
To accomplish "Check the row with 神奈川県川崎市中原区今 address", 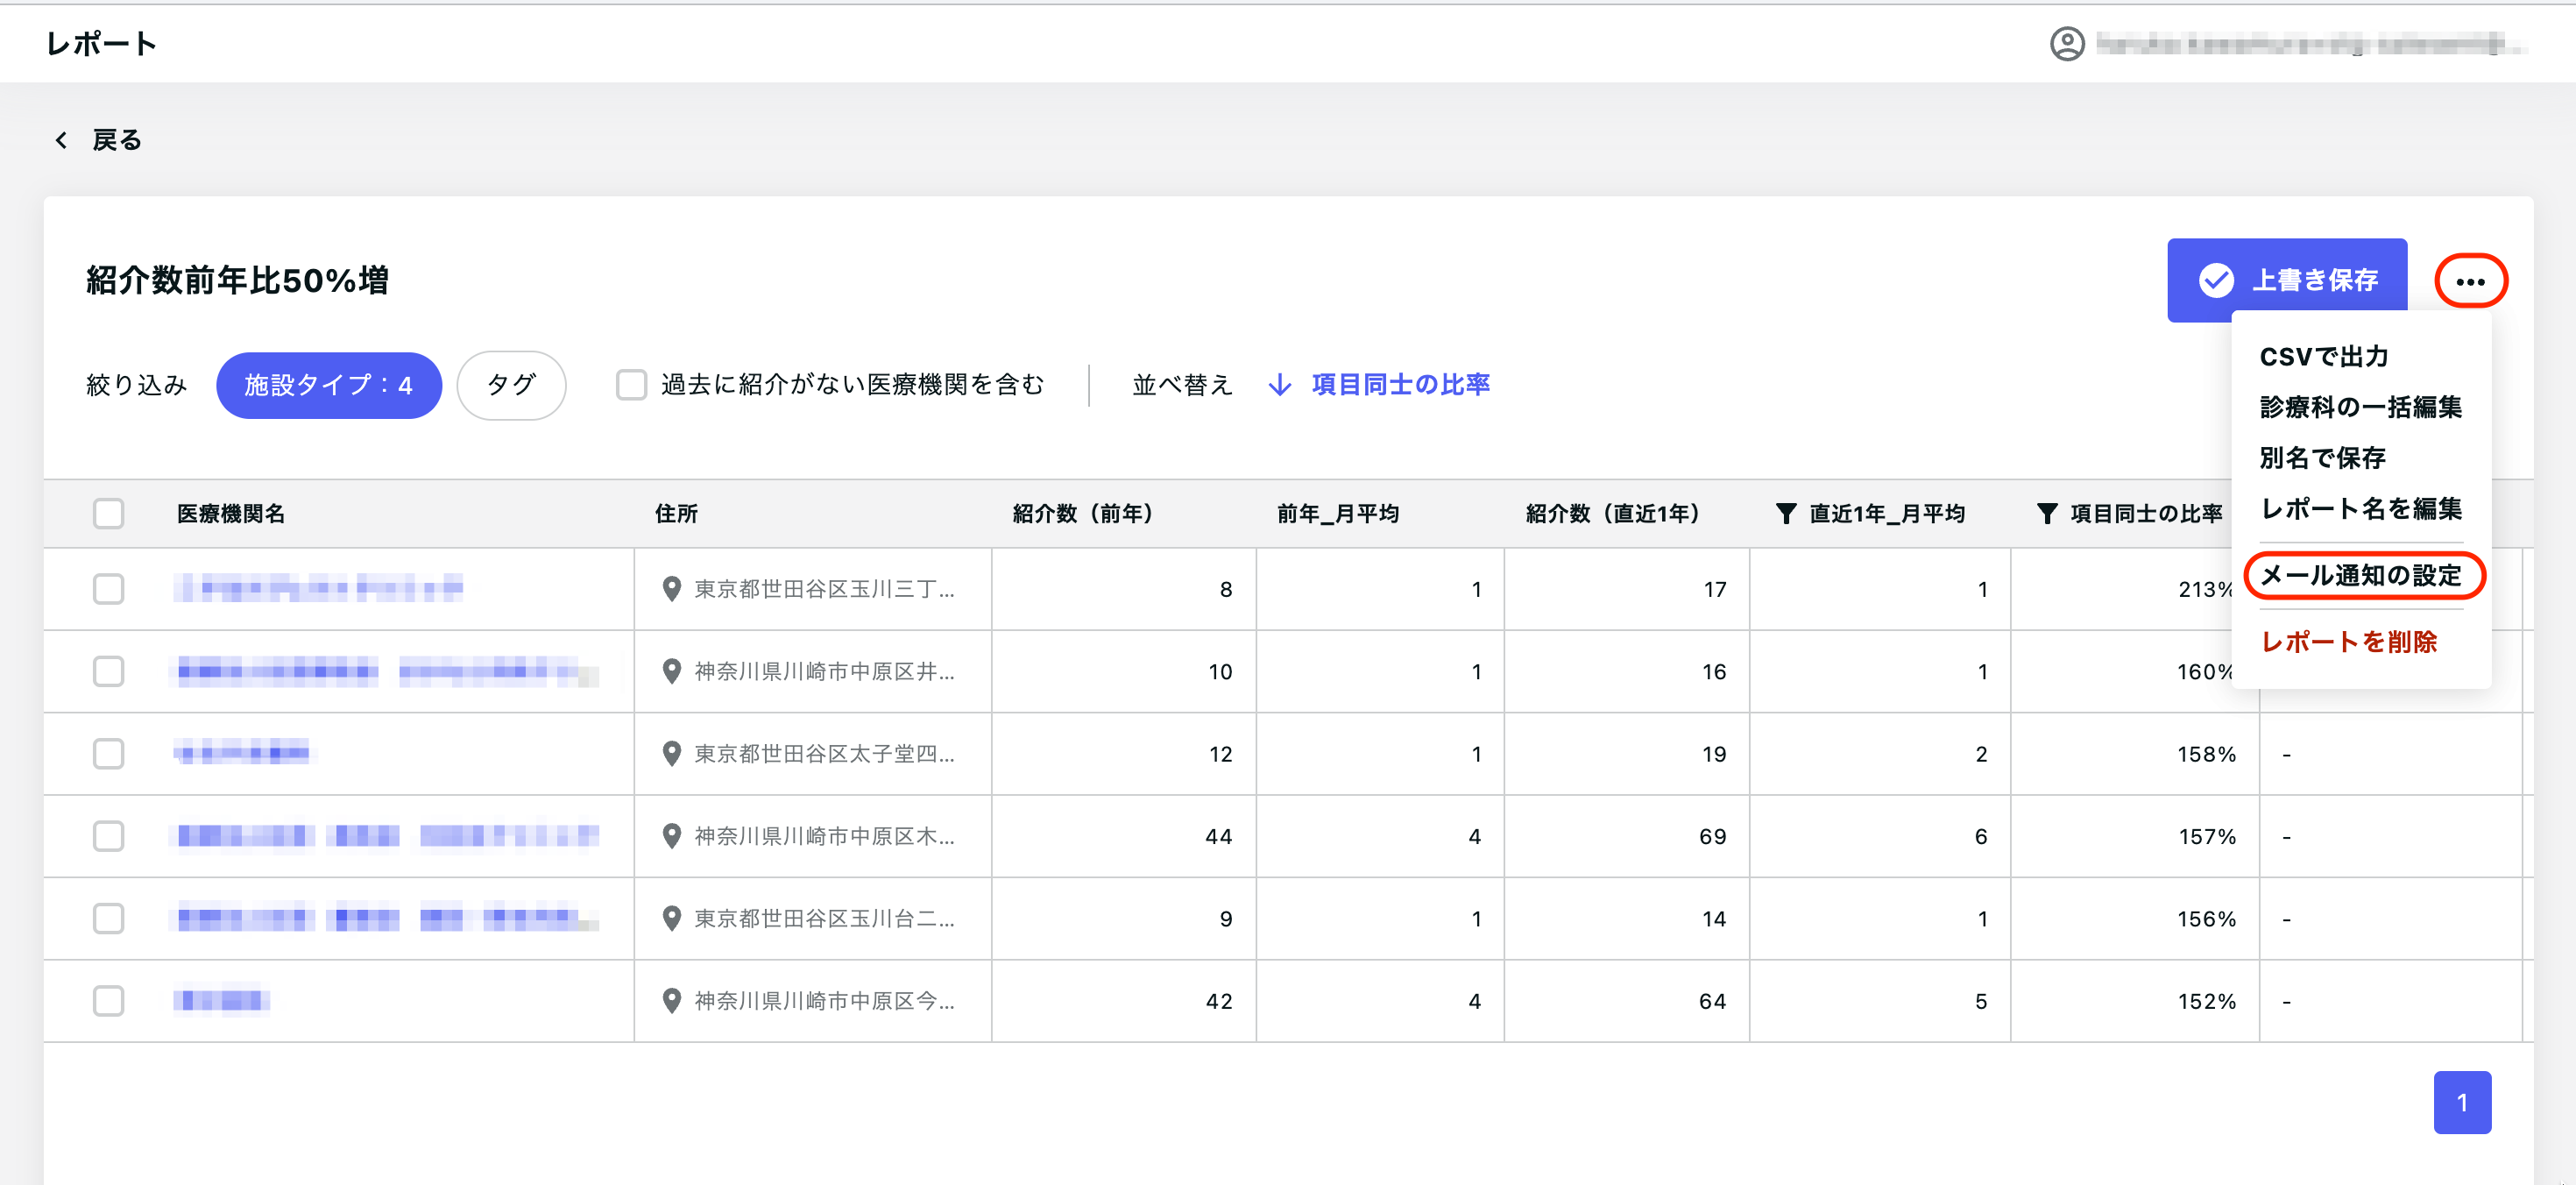I will click(x=108, y=1001).
